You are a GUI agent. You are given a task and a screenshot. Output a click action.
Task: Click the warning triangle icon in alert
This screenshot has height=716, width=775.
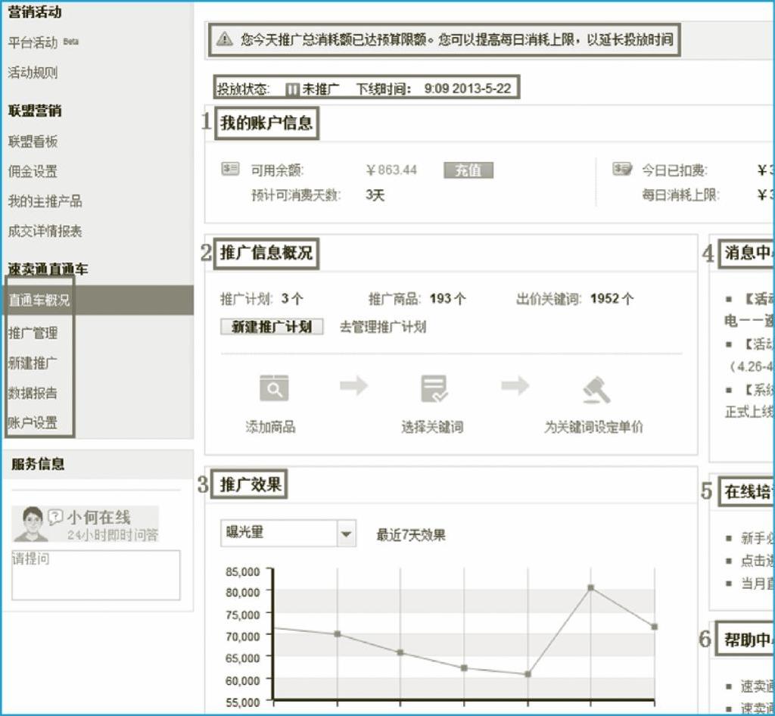224,39
